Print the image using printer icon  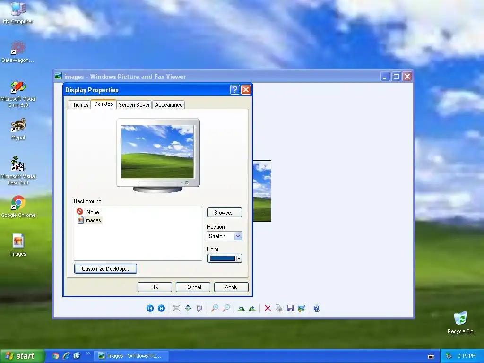(279, 308)
